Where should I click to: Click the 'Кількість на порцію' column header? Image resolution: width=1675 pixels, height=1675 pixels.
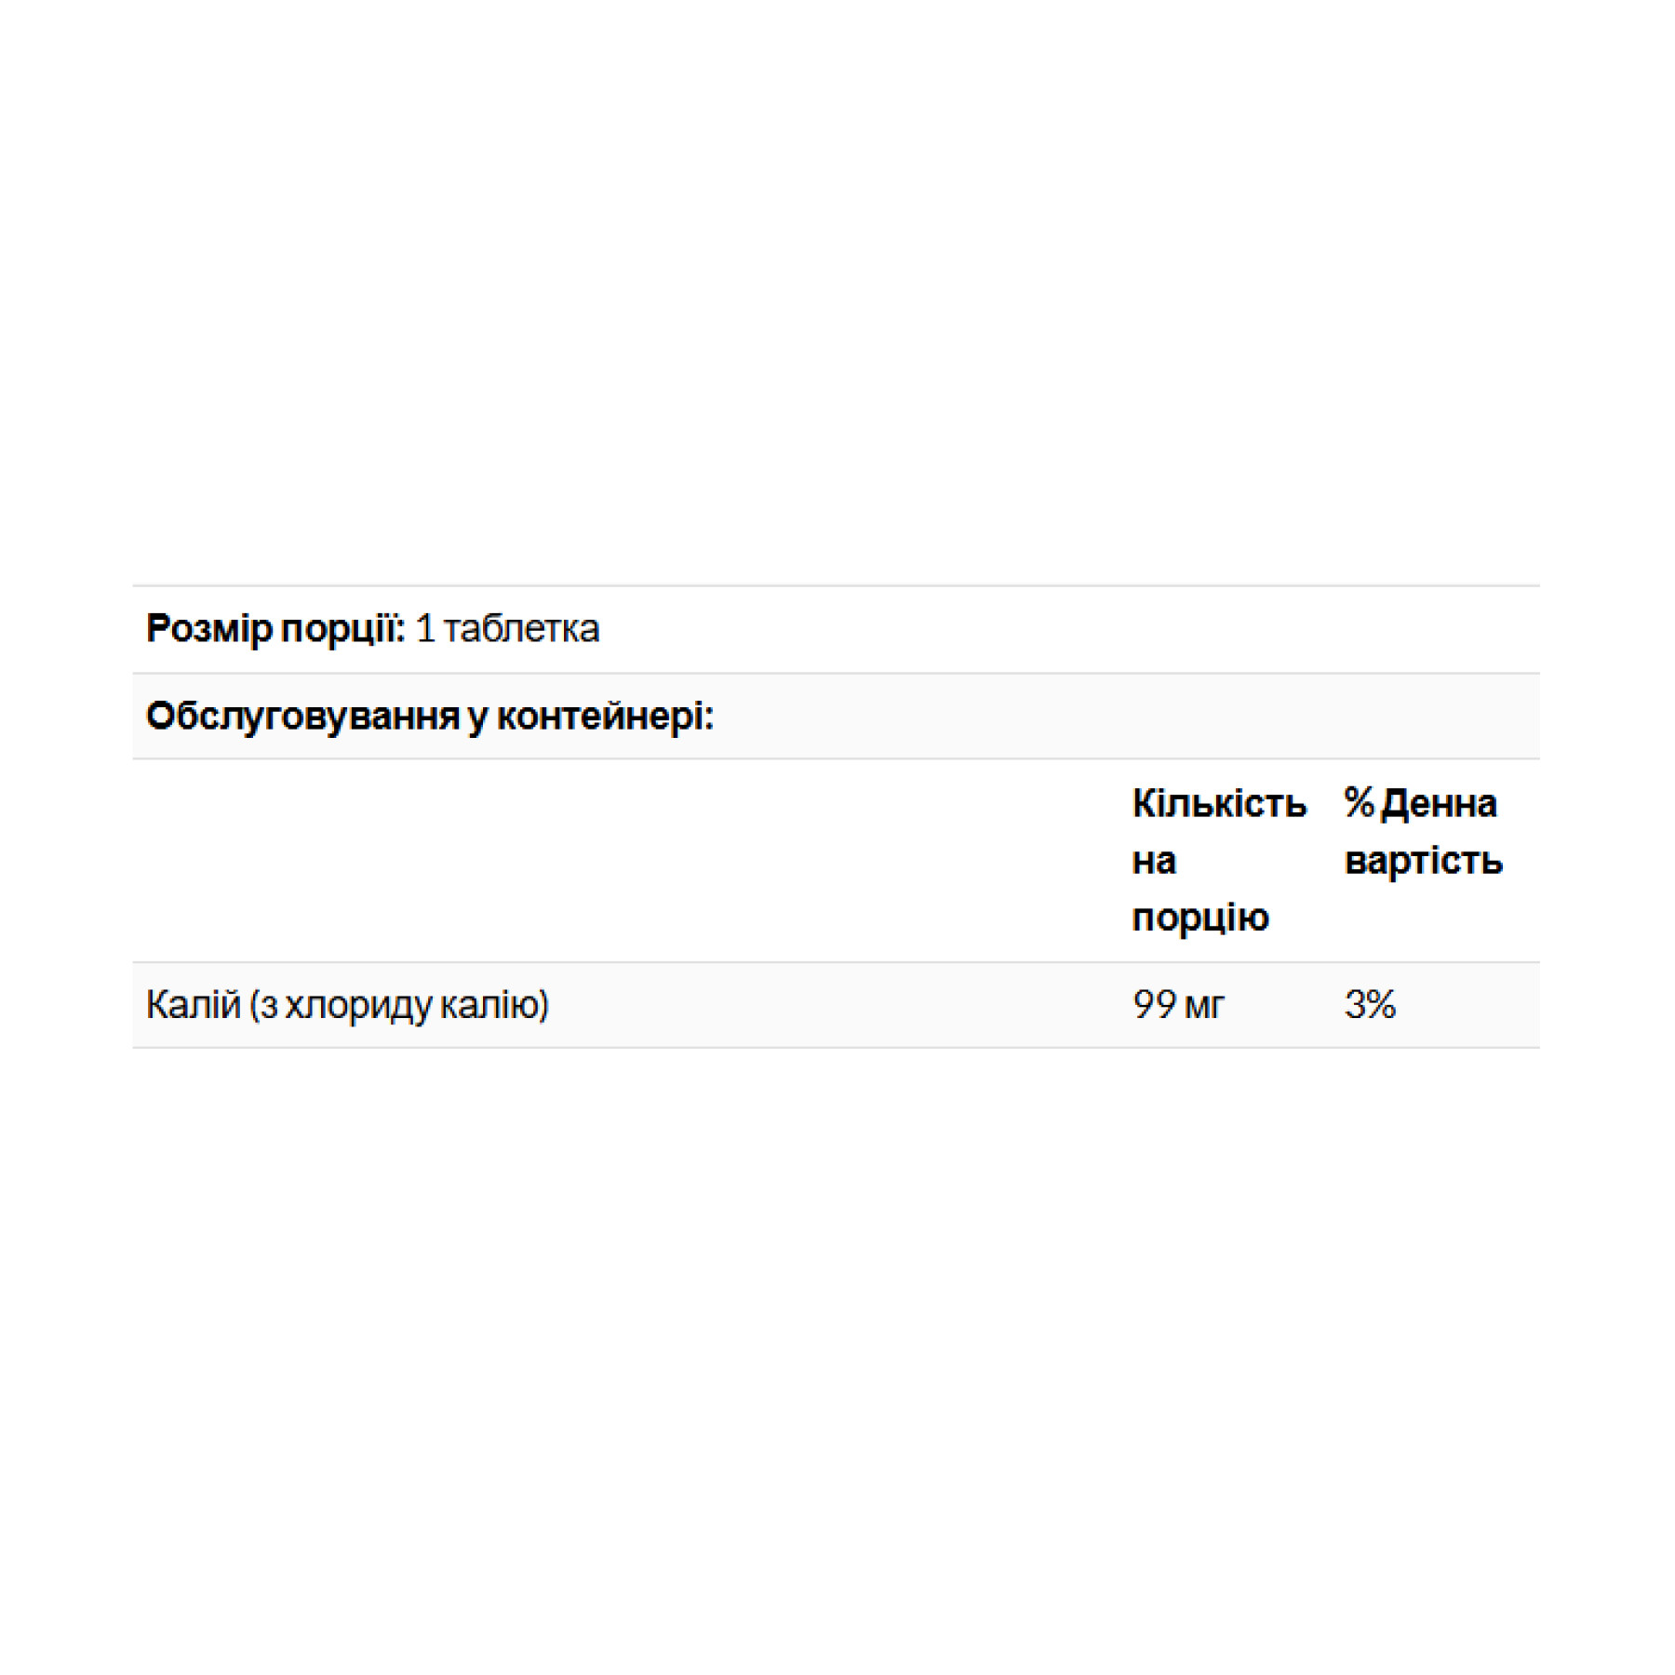(1218, 860)
